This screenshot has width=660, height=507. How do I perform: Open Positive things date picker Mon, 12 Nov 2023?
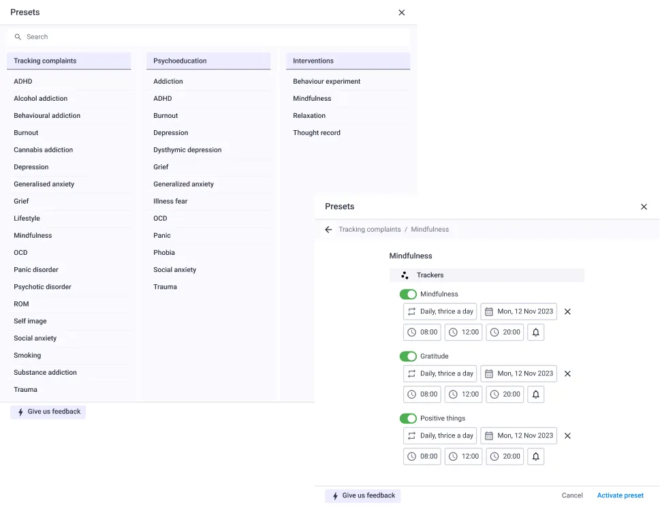pyautogui.click(x=518, y=436)
